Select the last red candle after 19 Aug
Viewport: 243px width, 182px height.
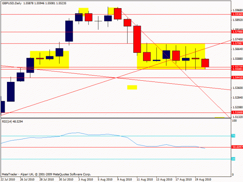tap(205, 63)
